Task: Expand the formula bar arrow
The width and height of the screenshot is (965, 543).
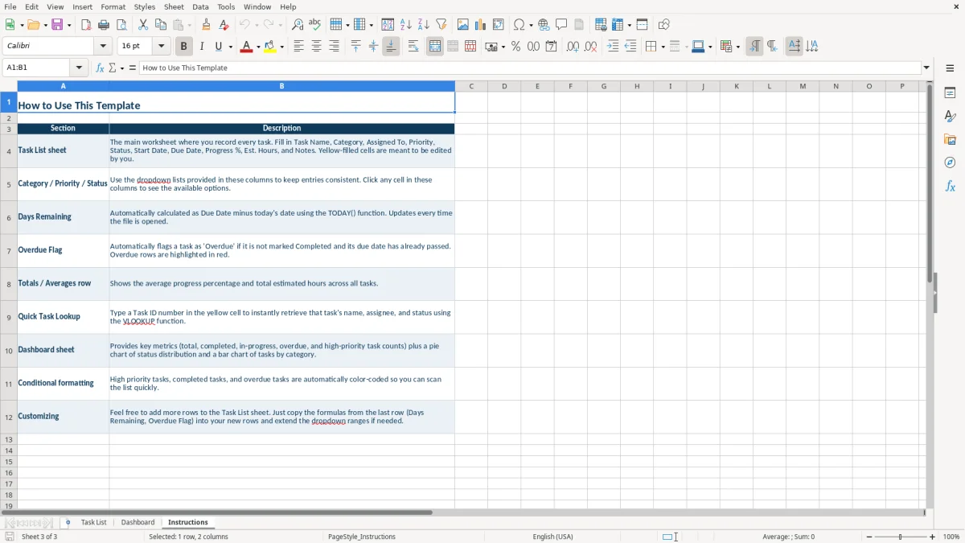Action: click(x=926, y=68)
